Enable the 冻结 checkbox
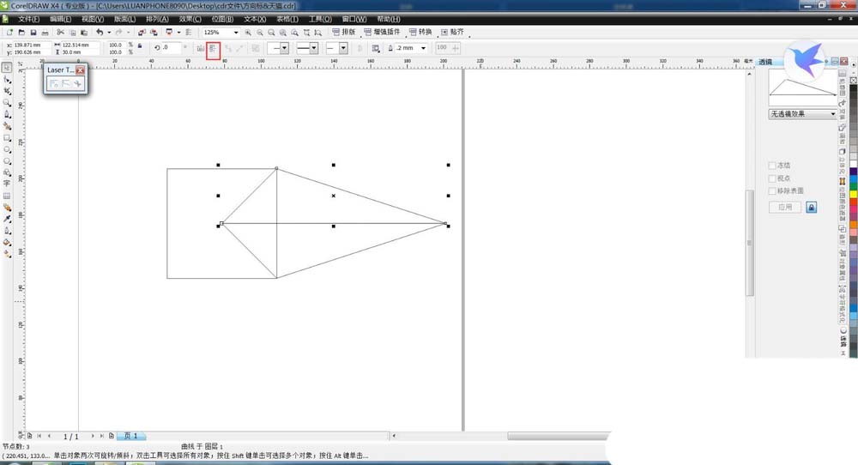Screen dimensions: 858x465 coord(773,166)
